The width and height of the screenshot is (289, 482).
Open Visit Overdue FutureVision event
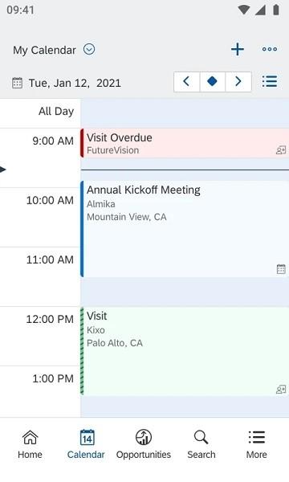point(185,143)
